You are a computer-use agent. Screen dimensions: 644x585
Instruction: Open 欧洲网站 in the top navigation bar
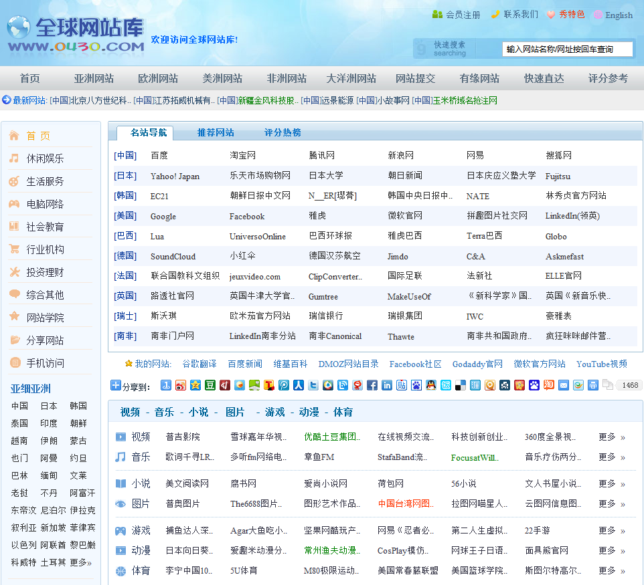[x=158, y=78]
